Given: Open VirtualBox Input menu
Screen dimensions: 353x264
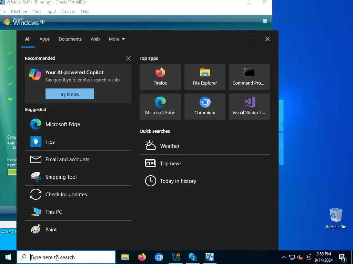Looking at the screenshot, I should pos(51,11).
